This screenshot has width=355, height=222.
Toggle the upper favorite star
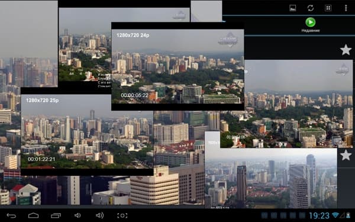point(346,50)
